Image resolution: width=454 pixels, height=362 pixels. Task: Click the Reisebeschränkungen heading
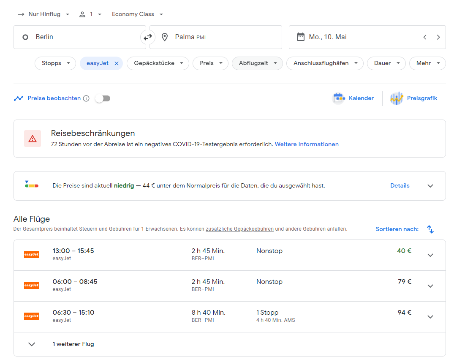[x=93, y=133]
